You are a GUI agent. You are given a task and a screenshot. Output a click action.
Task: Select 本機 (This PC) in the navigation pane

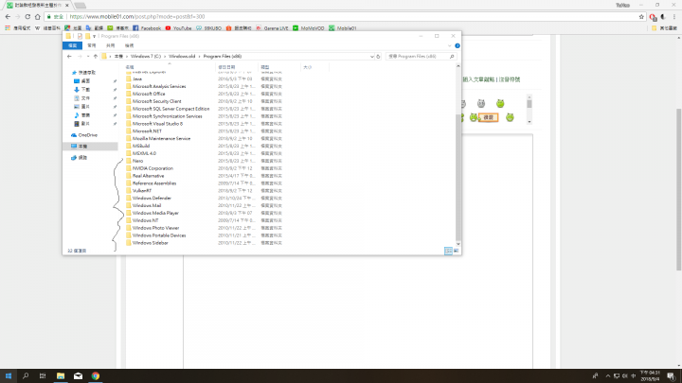click(80, 147)
